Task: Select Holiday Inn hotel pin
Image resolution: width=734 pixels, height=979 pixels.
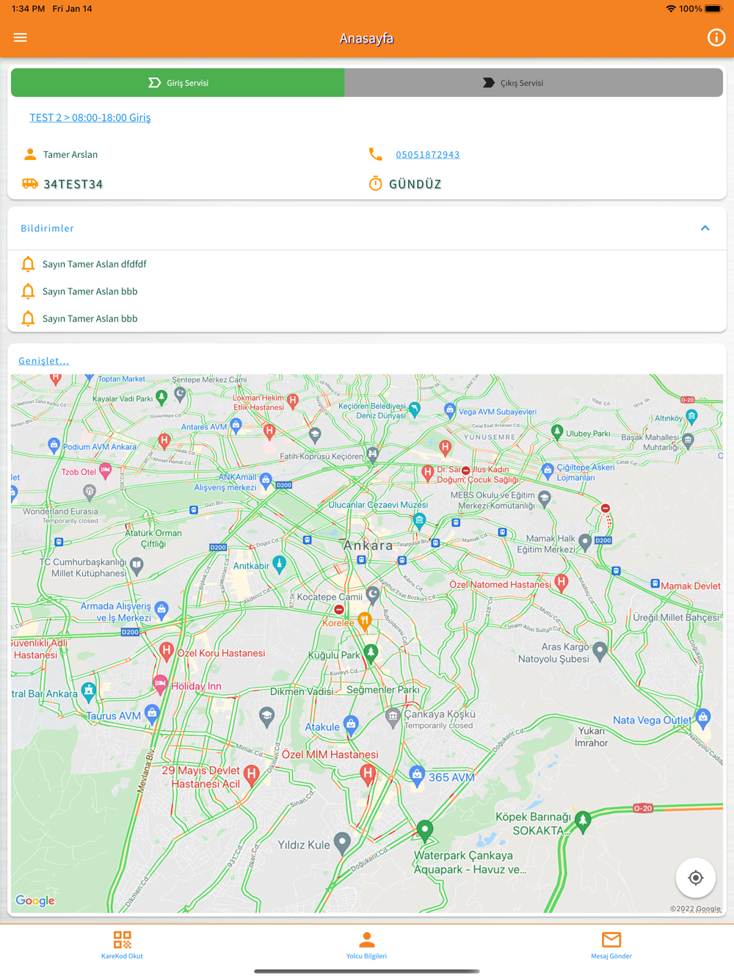Action: click(x=160, y=684)
